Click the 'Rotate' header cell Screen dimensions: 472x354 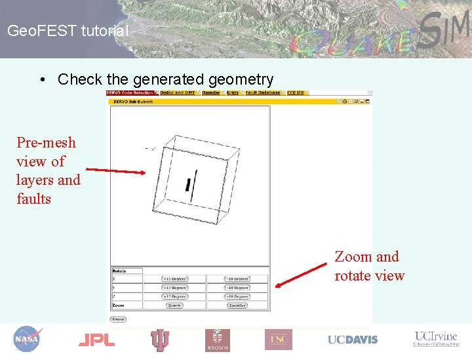point(127,271)
